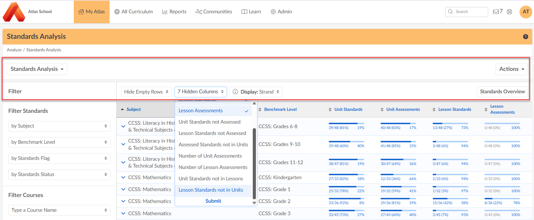Toggle Unit Standards not Assessed column

pos(210,122)
